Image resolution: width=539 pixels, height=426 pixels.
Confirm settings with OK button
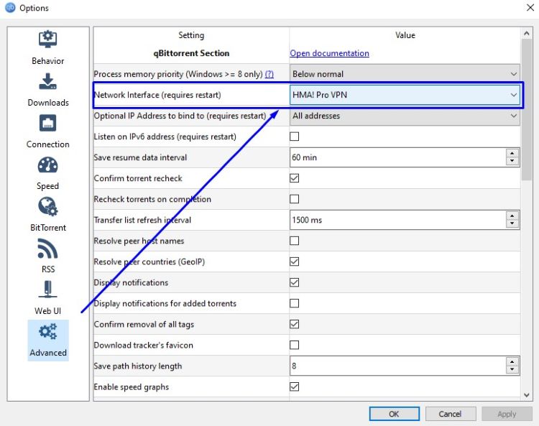[x=395, y=414]
